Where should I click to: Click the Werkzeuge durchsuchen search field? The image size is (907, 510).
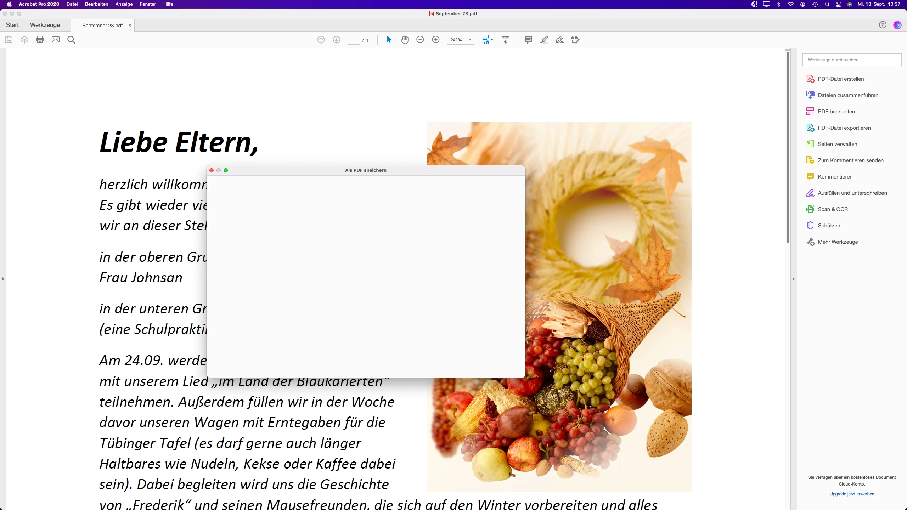[x=851, y=59]
